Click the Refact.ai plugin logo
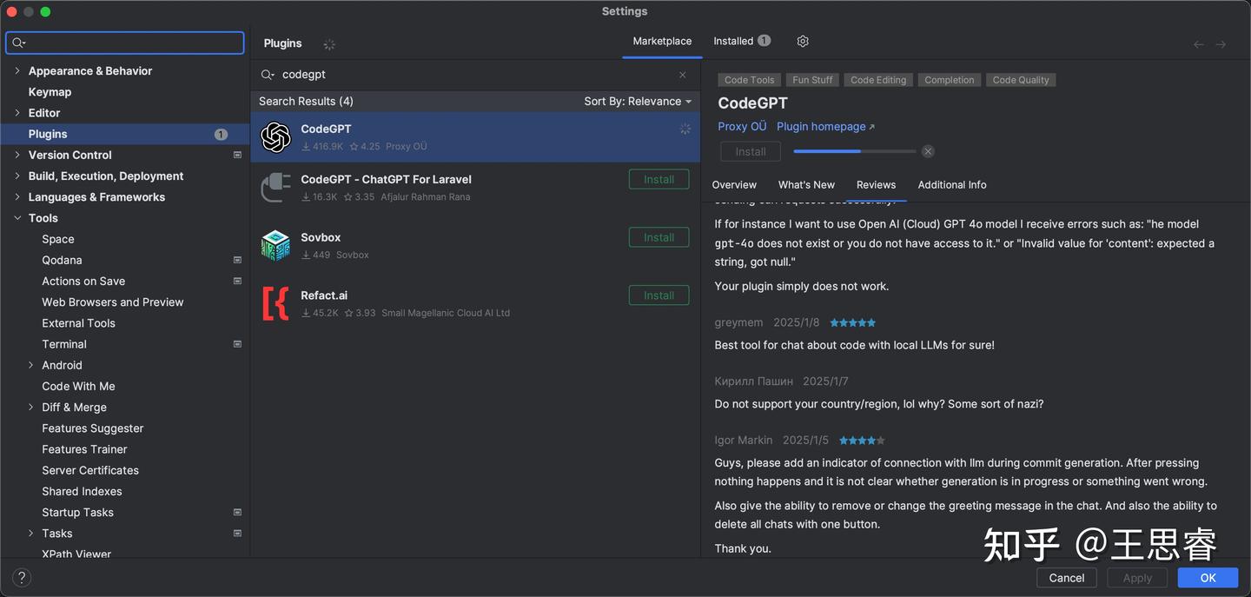 (275, 303)
